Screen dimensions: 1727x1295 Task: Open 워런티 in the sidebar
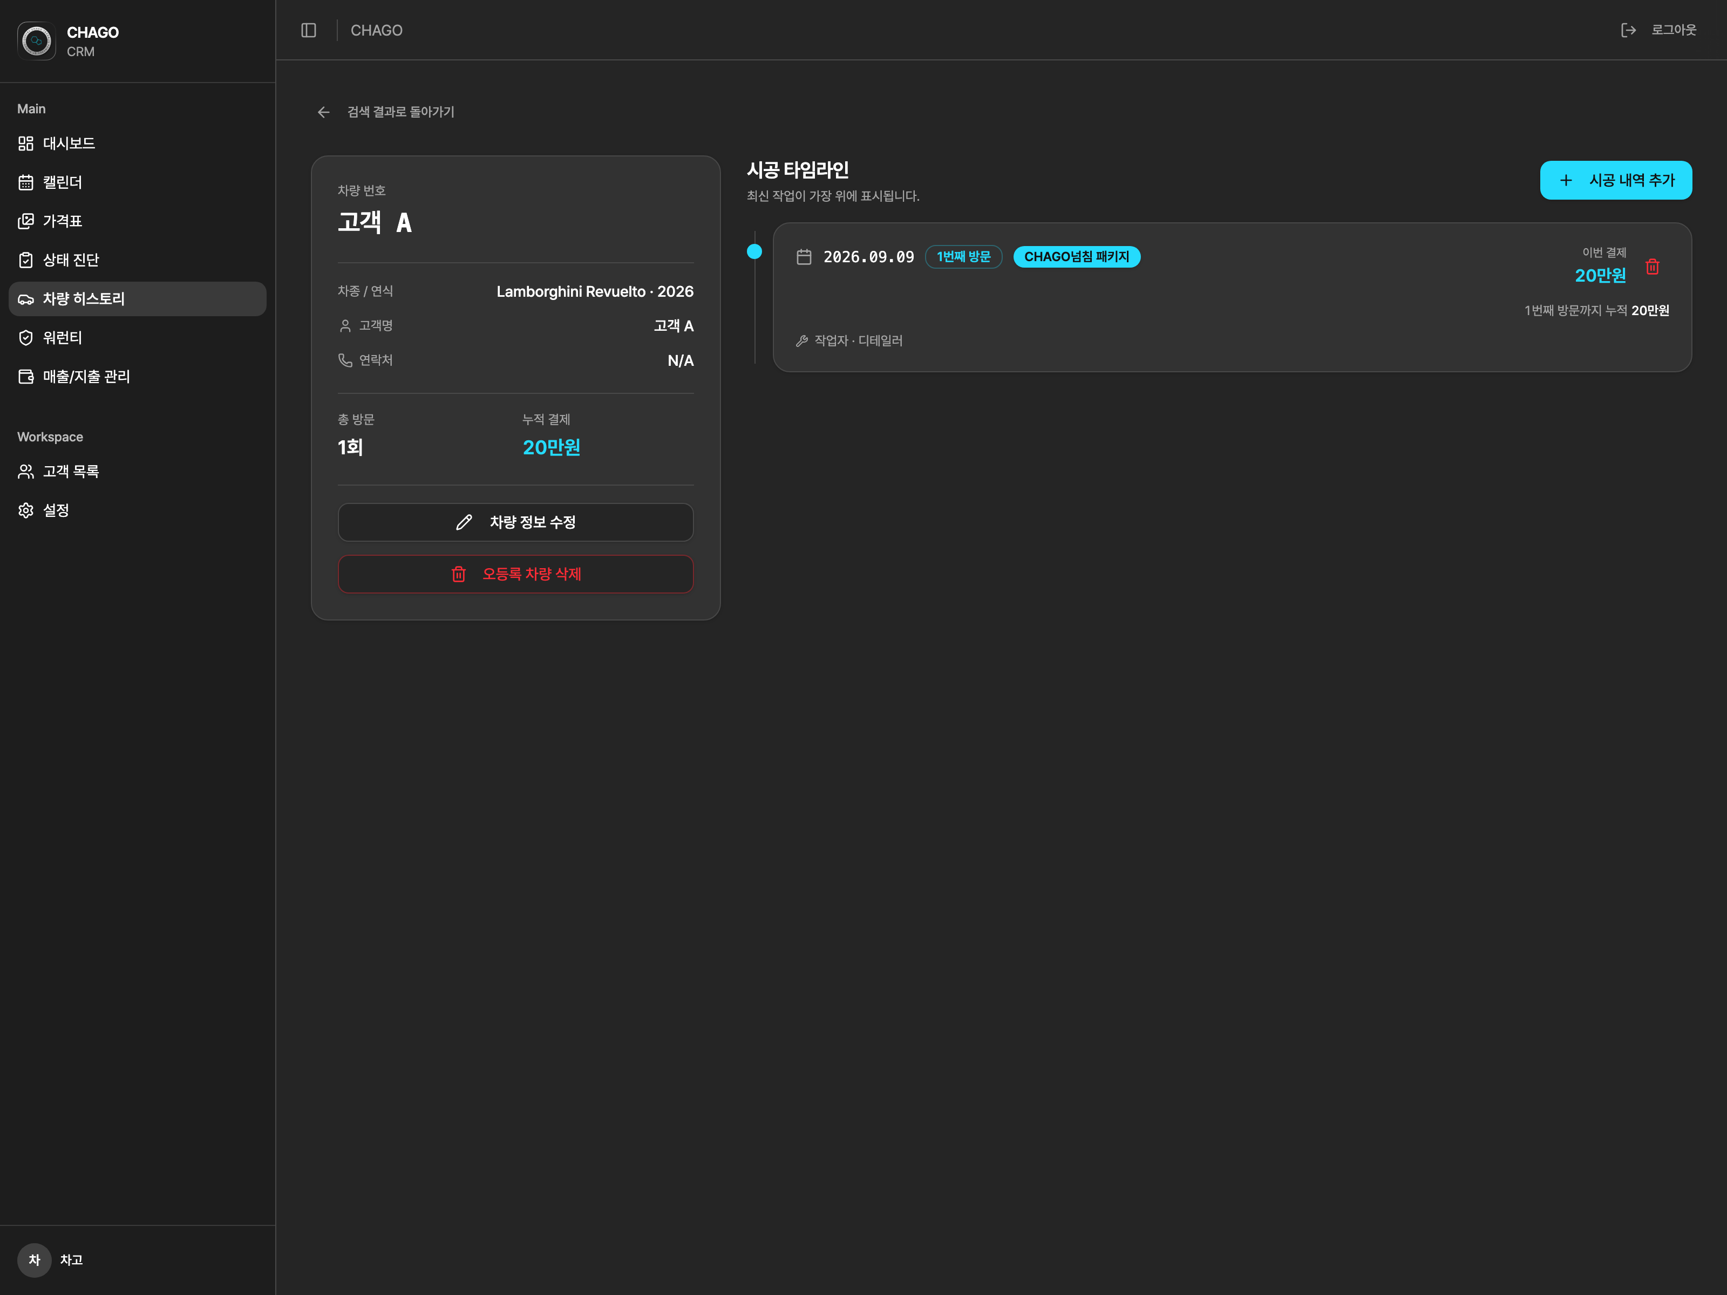[138, 338]
